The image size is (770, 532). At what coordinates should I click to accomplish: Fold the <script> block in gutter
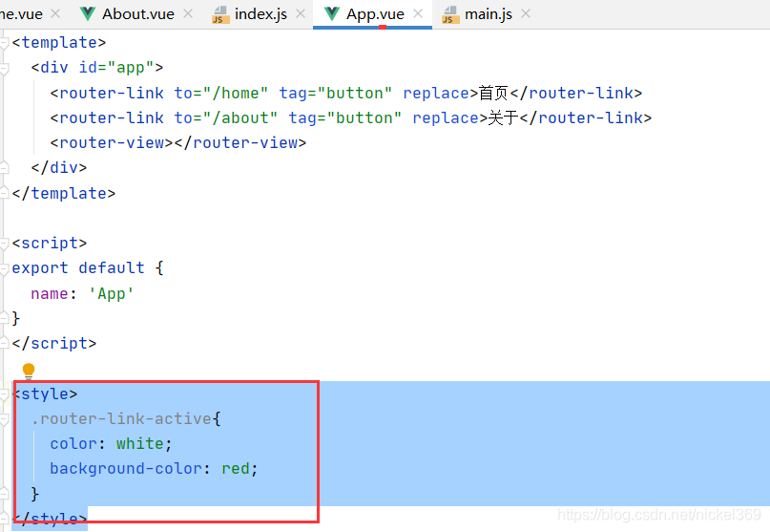tap(4, 244)
